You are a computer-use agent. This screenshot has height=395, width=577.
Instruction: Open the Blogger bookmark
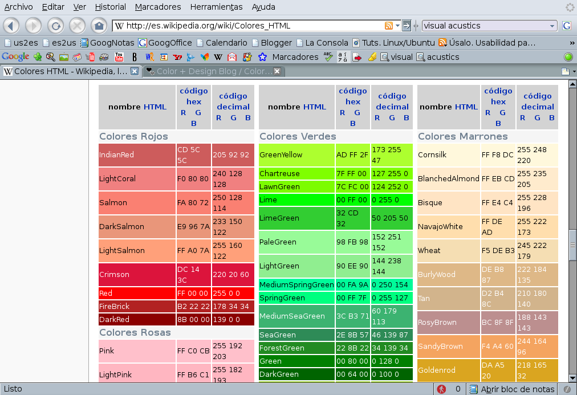click(271, 43)
